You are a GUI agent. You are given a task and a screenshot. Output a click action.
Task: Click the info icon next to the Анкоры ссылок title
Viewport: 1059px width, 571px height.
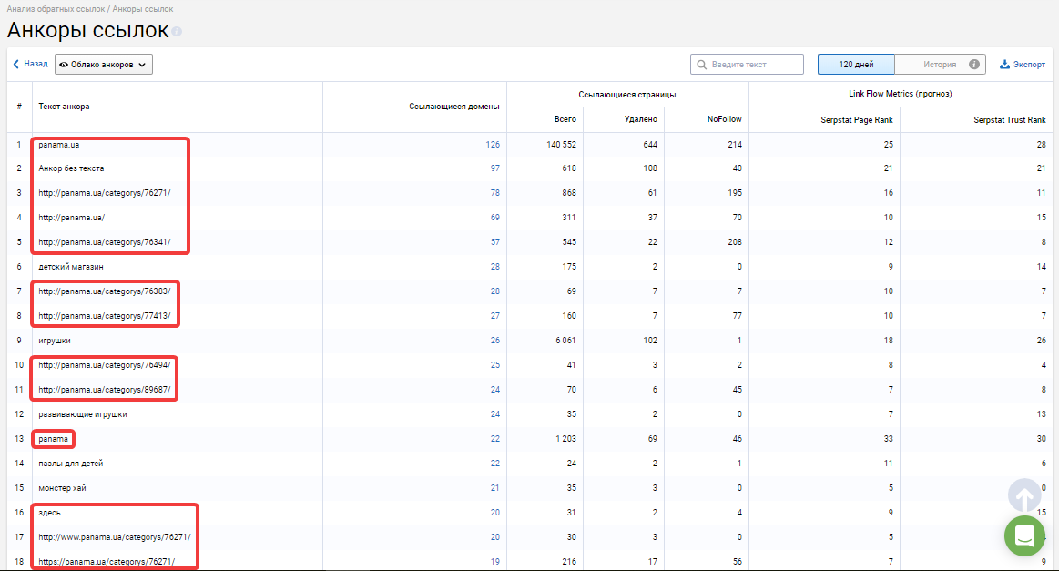click(177, 31)
